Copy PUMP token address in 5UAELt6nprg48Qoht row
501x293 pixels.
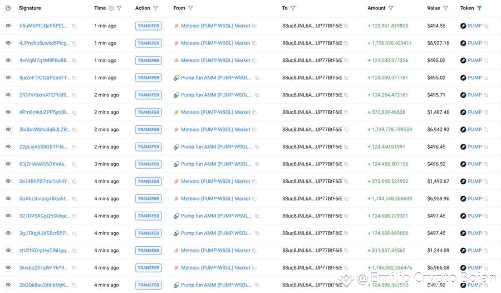point(486,199)
